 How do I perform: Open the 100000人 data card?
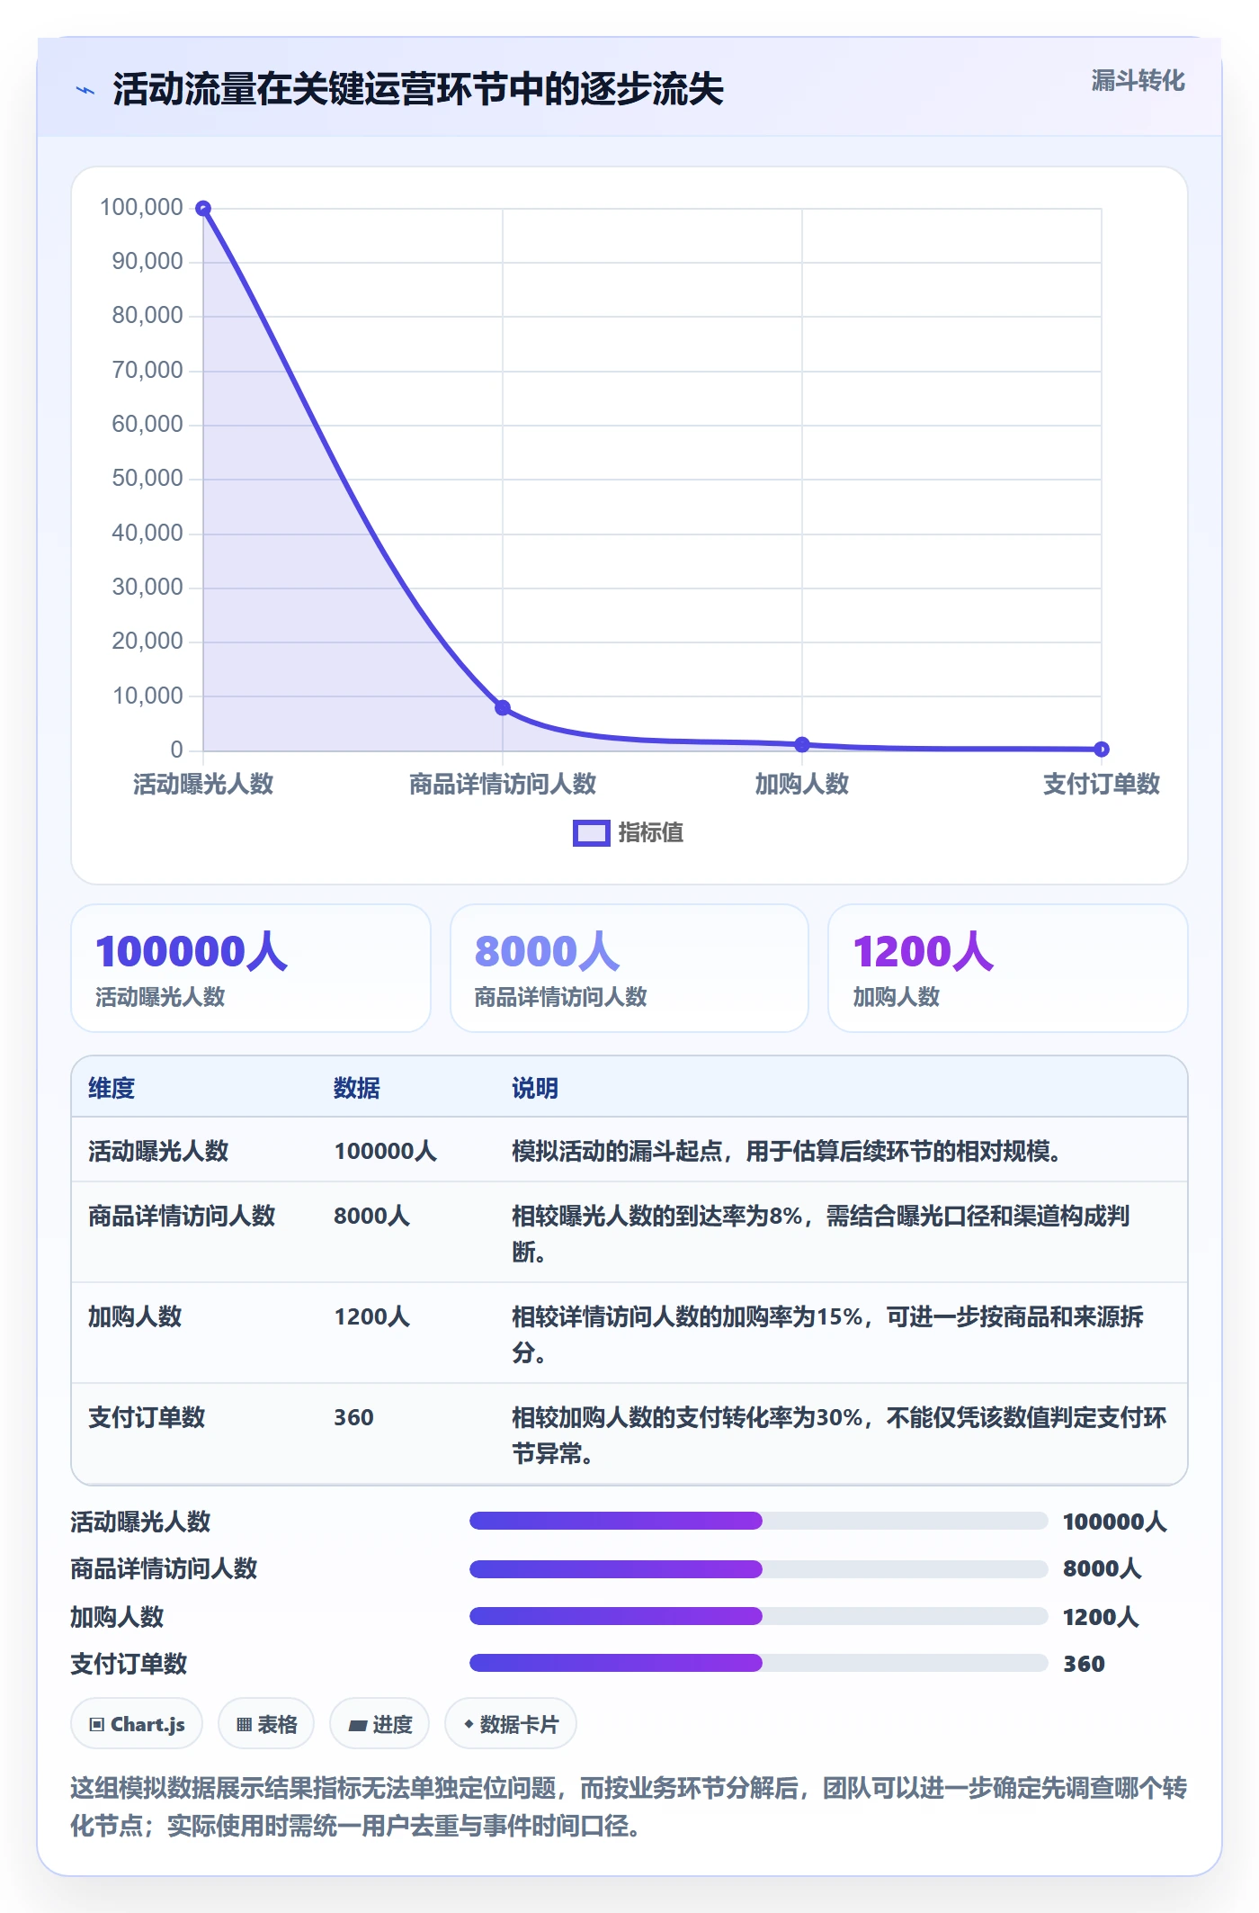pyautogui.click(x=251, y=968)
